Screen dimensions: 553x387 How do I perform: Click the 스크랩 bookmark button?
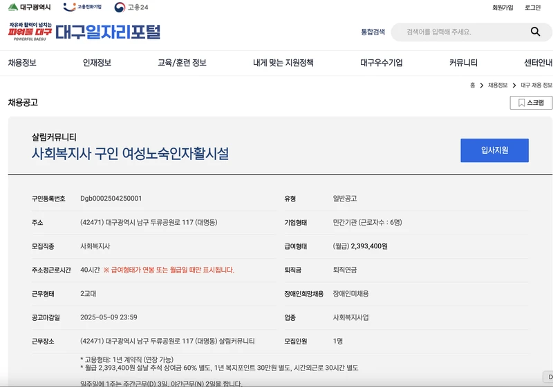531,103
